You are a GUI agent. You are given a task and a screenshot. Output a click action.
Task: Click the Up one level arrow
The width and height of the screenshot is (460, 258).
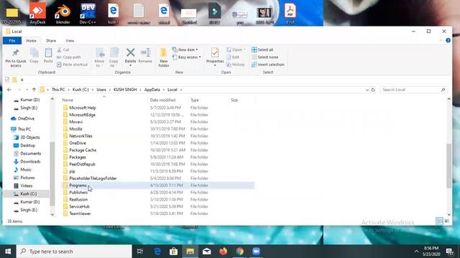(34, 90)
